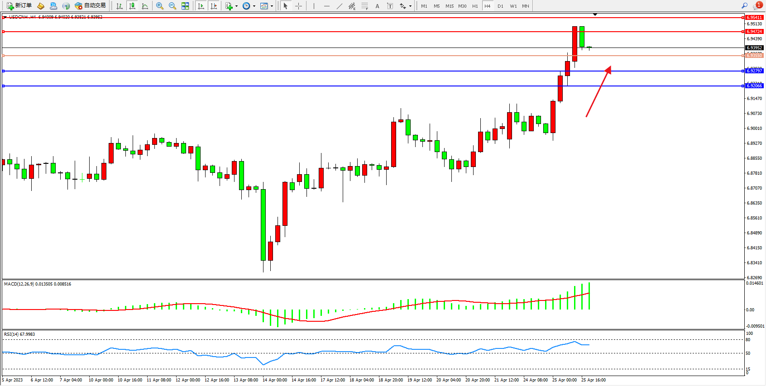Zoom out on the chart
Screen dimensions: 766x386
pyautogui.click(x=172, y=6)
